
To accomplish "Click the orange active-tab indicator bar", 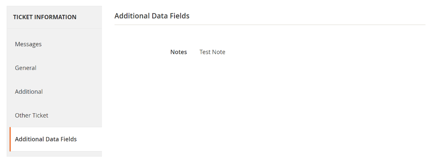I will (10, 139).
